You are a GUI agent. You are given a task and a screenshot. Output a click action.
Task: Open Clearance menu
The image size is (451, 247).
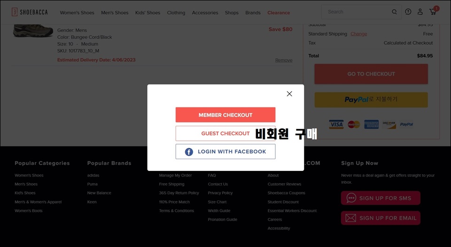click(279, 13)
